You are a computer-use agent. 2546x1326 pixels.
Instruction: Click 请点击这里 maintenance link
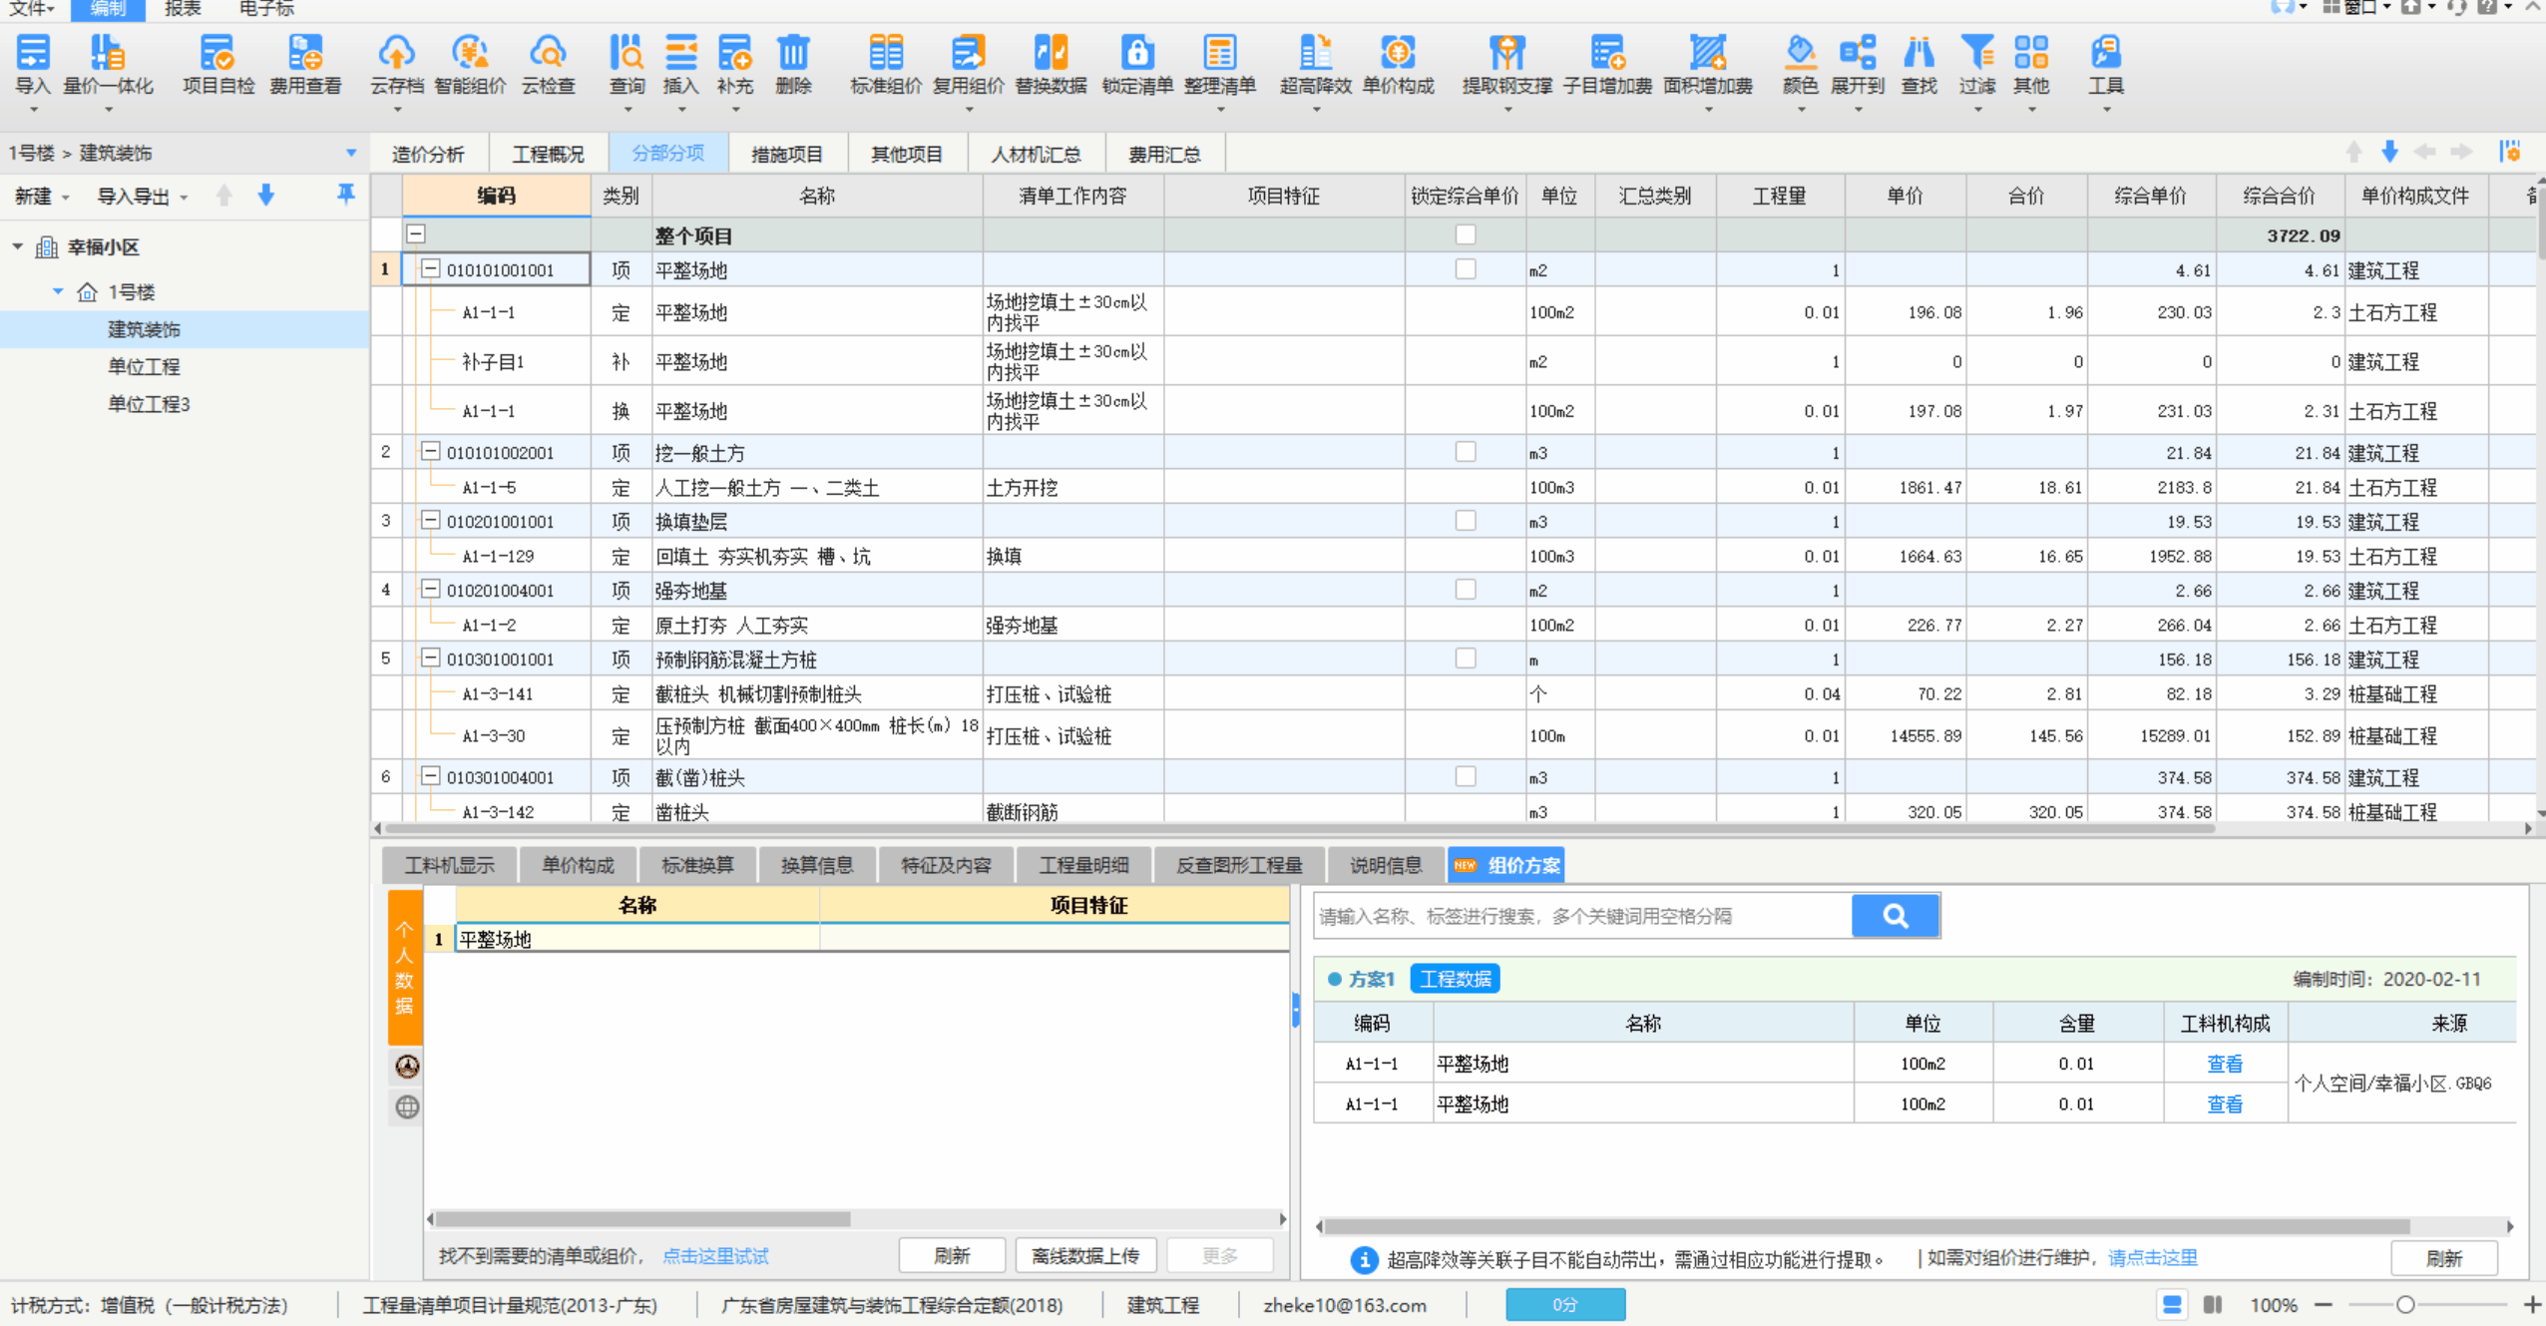click(2152, 1258)
